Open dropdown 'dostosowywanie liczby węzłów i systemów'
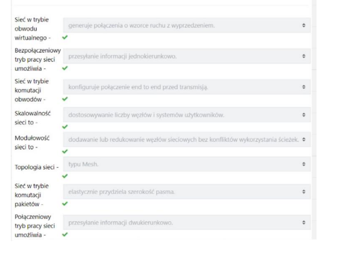 click(187, 116)
